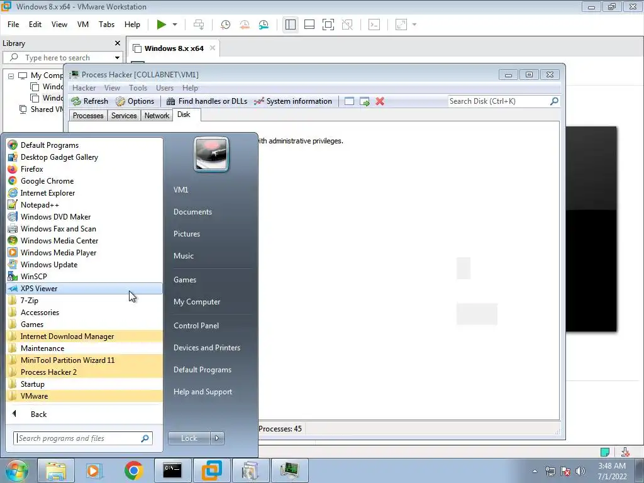Image resolution: width=644 pixels, height=483 pixels.
Task: Launch Google Chrome from Start menu list
Action: point(84,181)
